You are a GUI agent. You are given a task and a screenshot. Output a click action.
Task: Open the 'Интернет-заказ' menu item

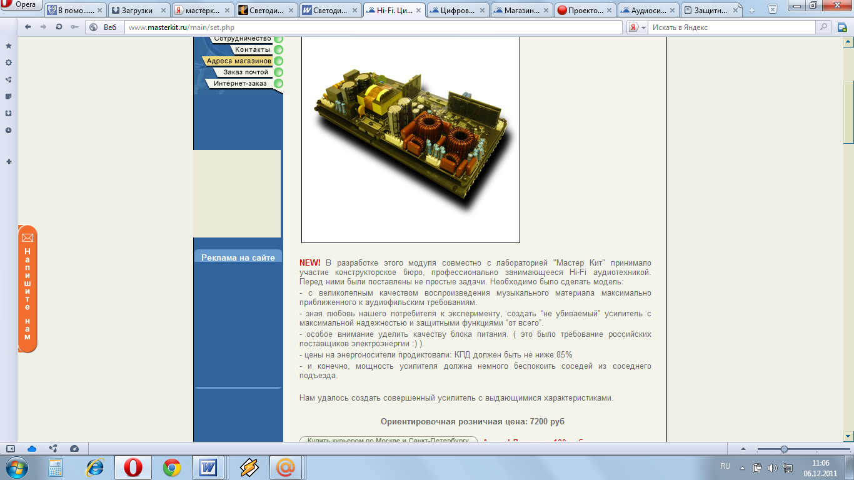point(240,84)
